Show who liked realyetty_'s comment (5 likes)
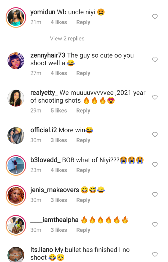Viewport: 168px width, 262px height. pos(59,111)
